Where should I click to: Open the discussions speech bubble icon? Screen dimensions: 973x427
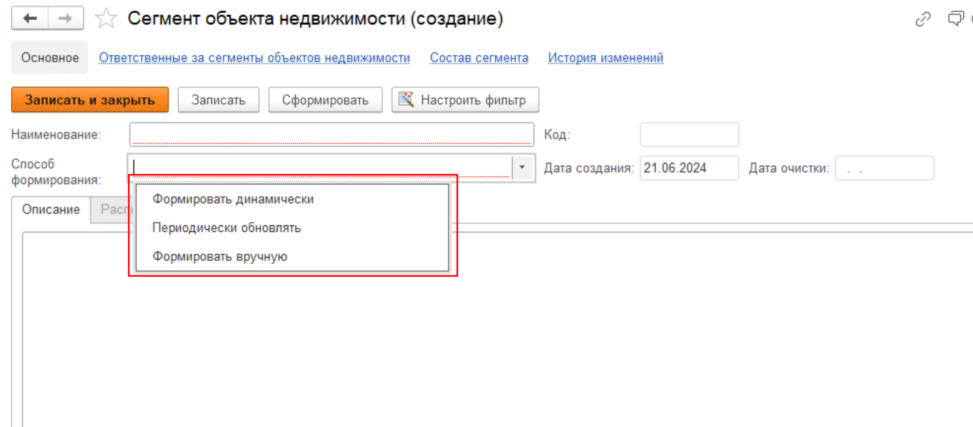955,19
